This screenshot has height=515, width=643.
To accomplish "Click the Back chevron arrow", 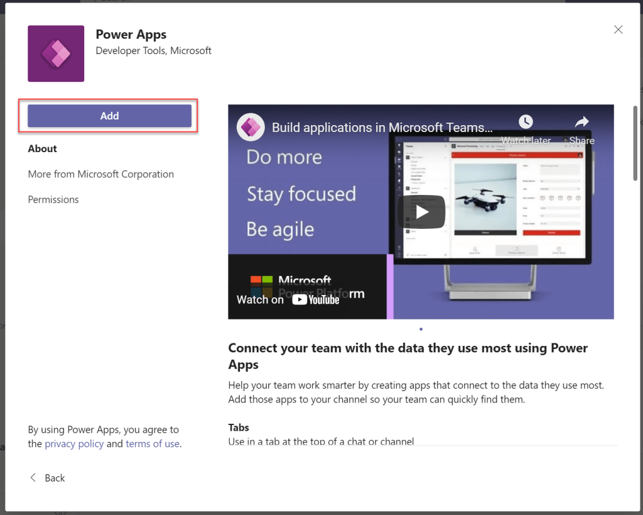I will pyautogui.click(x=33, y=478).
